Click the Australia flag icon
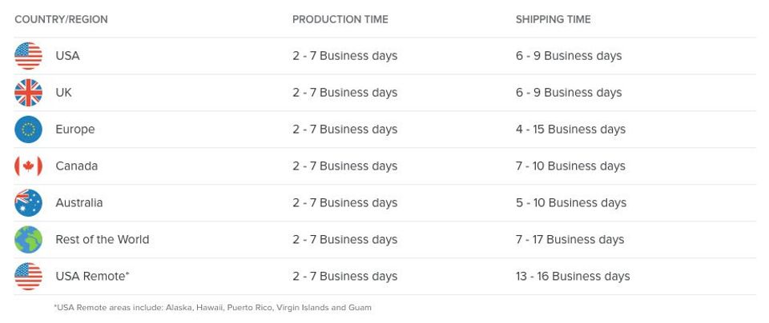Image resolution: width=769 pixels, height=323 pixels. pos(28,203)
